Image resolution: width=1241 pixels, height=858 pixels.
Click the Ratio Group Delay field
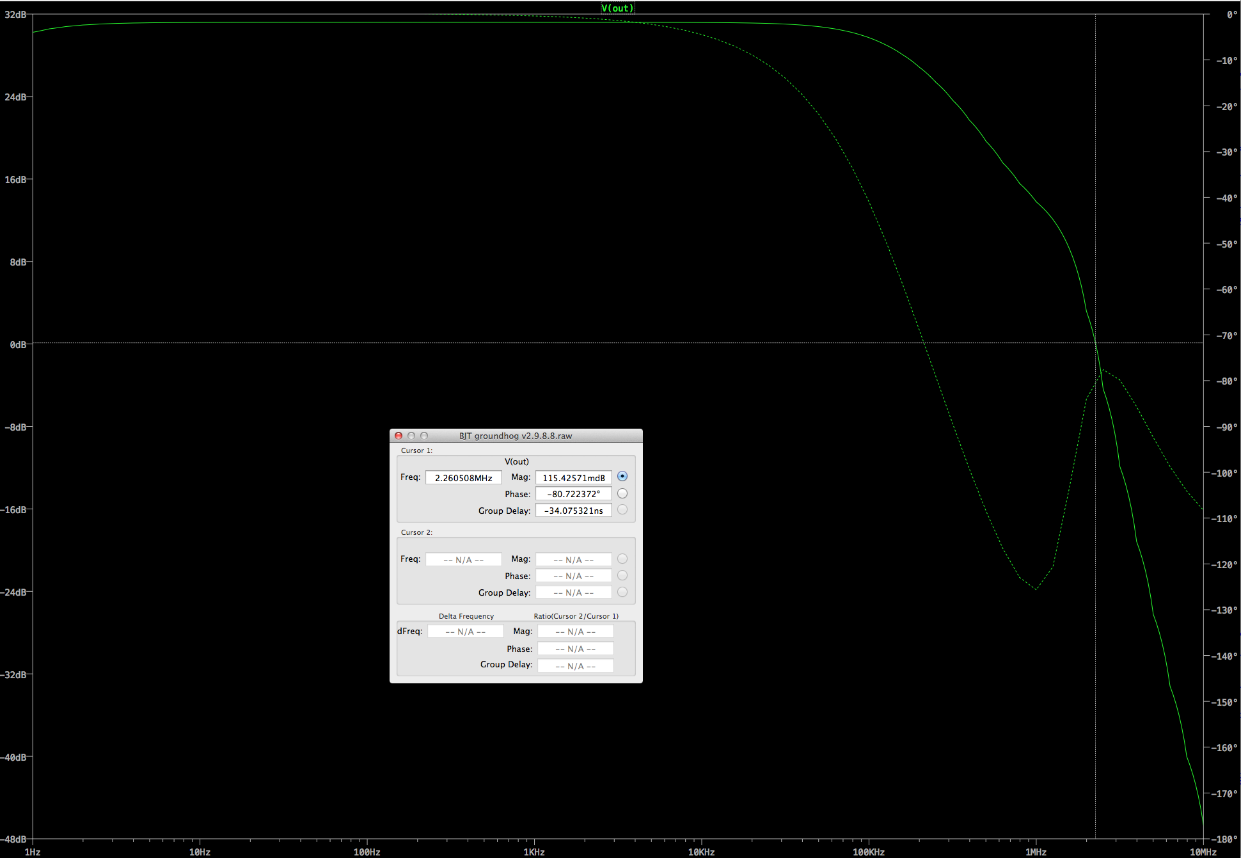[576, 665]
